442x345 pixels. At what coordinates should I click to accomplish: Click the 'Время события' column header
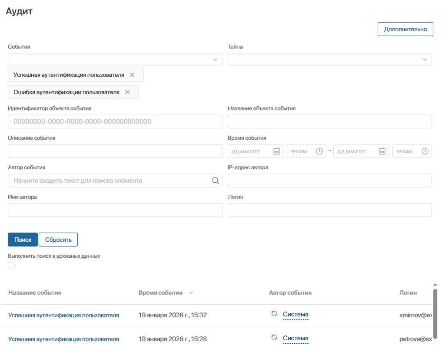pos(160,292)
